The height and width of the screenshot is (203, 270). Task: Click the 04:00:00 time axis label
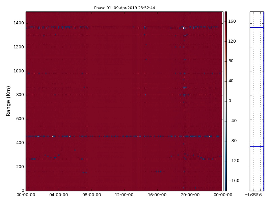[58, 195]
